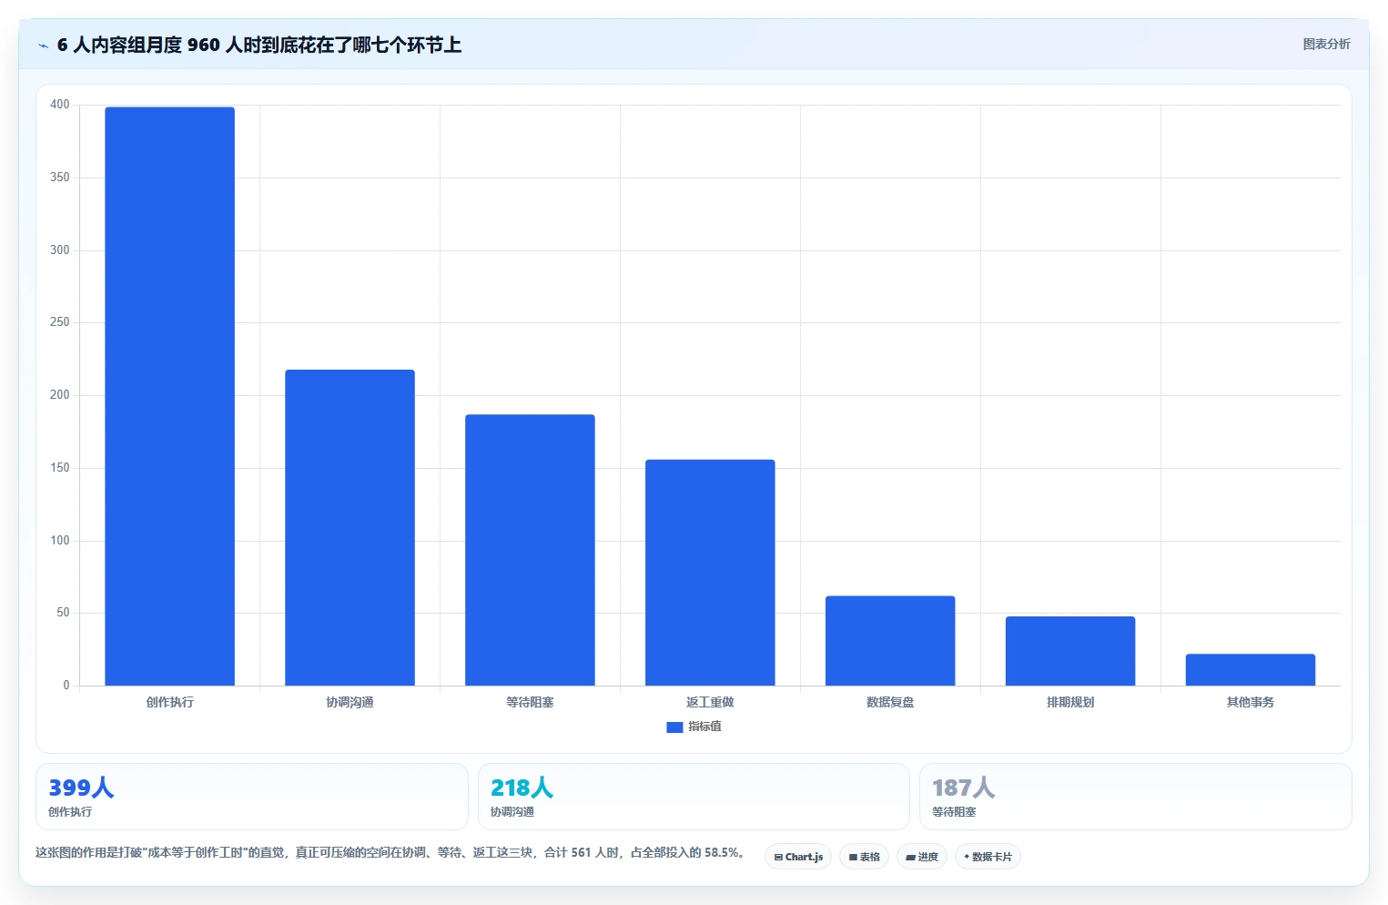Open the 187人 等待阻塞 stat card

tap(1136, 797)
